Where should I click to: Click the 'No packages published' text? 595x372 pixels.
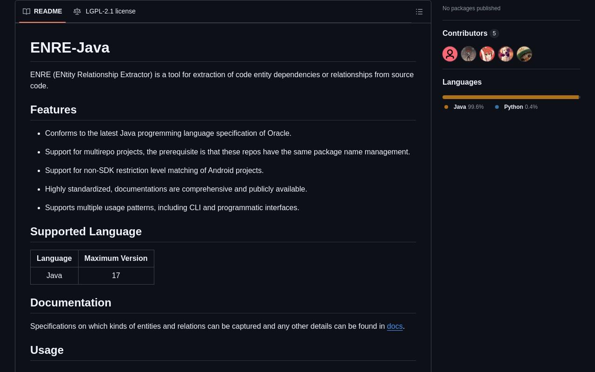pos(471,8)
